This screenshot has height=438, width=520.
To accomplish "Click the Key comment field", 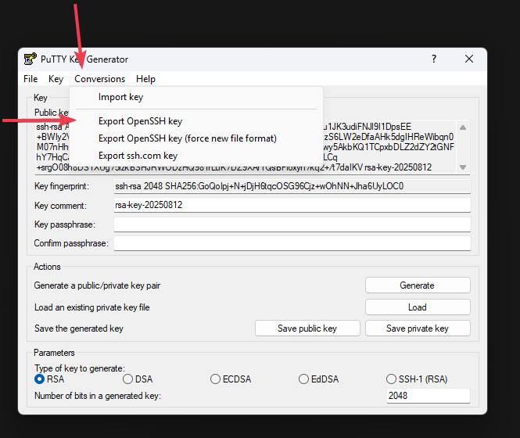I will tap(292, 205).
